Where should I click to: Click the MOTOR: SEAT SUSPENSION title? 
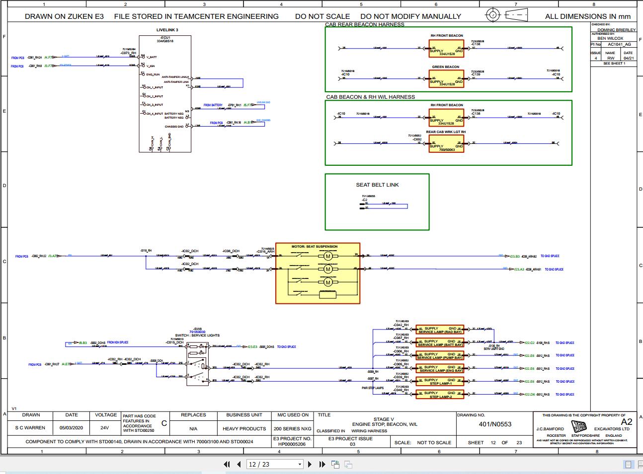(x=315, y=247)
